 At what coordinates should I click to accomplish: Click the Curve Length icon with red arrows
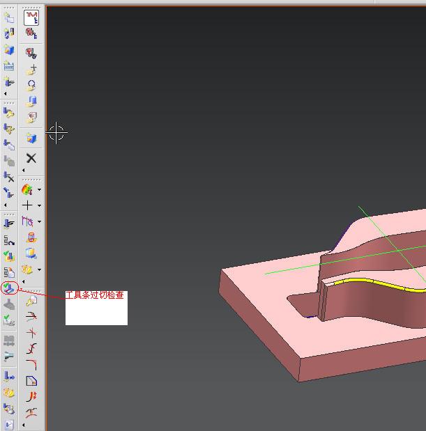[x=31, y=396]
